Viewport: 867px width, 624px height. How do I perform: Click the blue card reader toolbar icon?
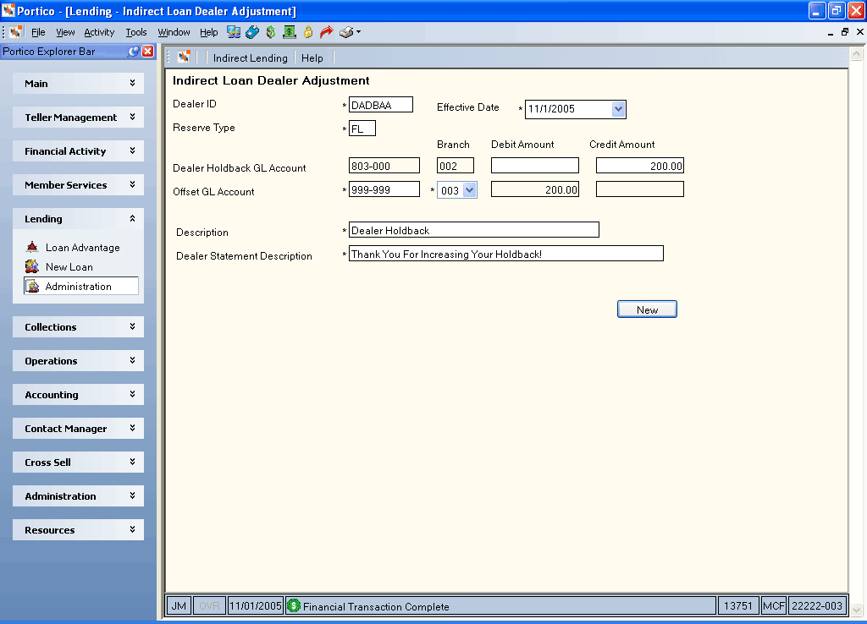(x=252, y=32)
